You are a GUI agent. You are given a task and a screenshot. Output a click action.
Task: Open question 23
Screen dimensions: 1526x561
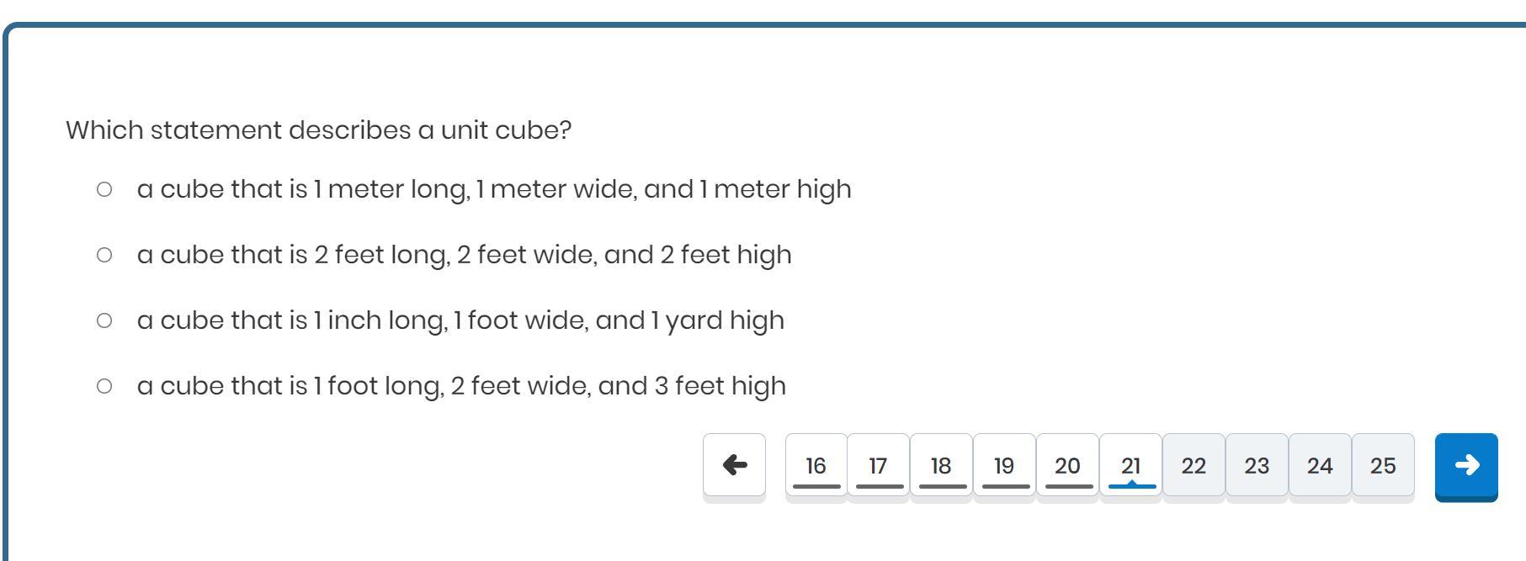pyautogui.click(x=1257, y=466)
